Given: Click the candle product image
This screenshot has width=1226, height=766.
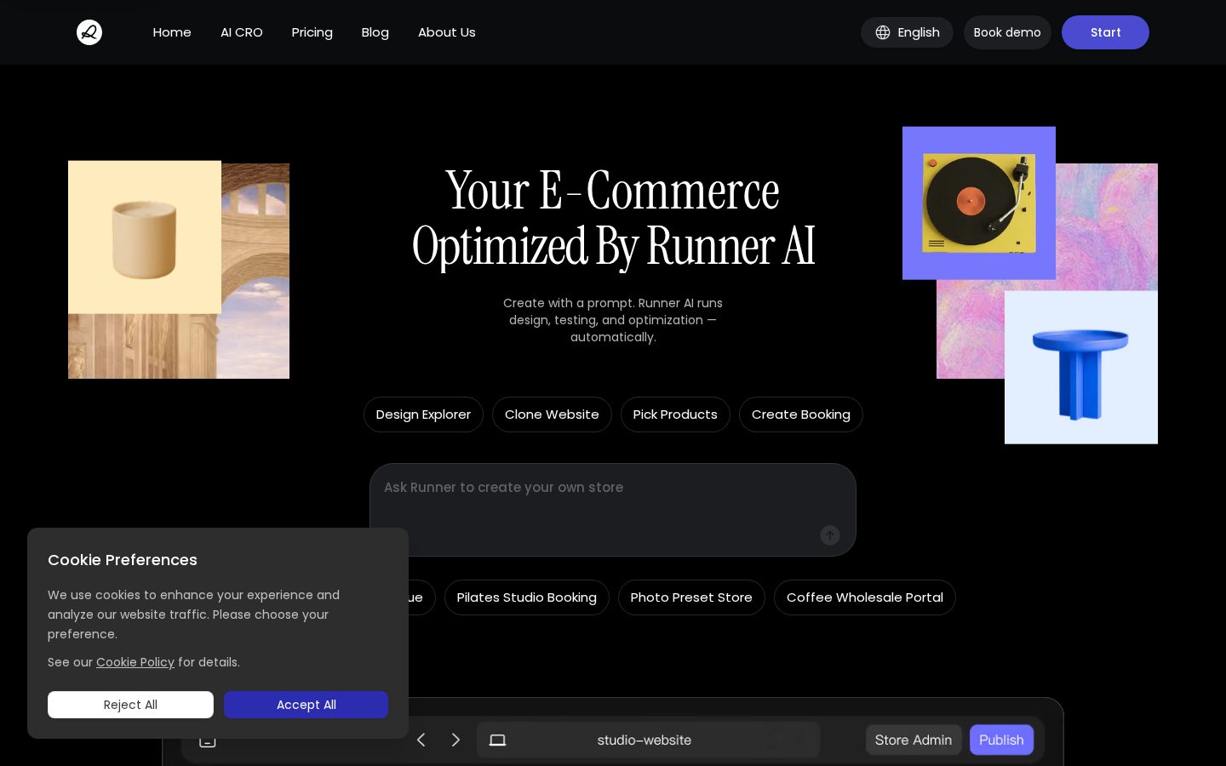Looking at the screenshot, I should pyautogui.click(x=145, y=237).
